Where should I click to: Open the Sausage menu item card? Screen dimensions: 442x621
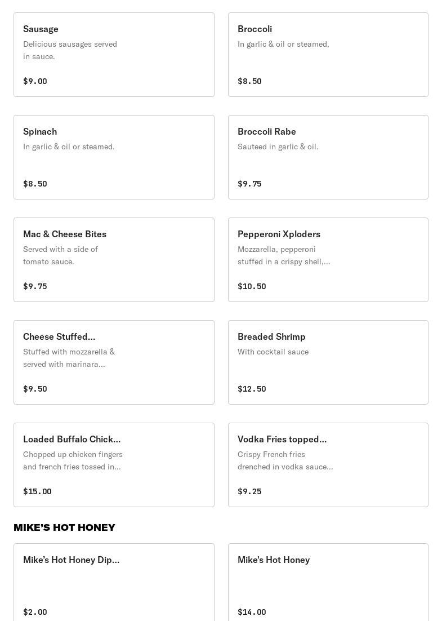[114, 55]
